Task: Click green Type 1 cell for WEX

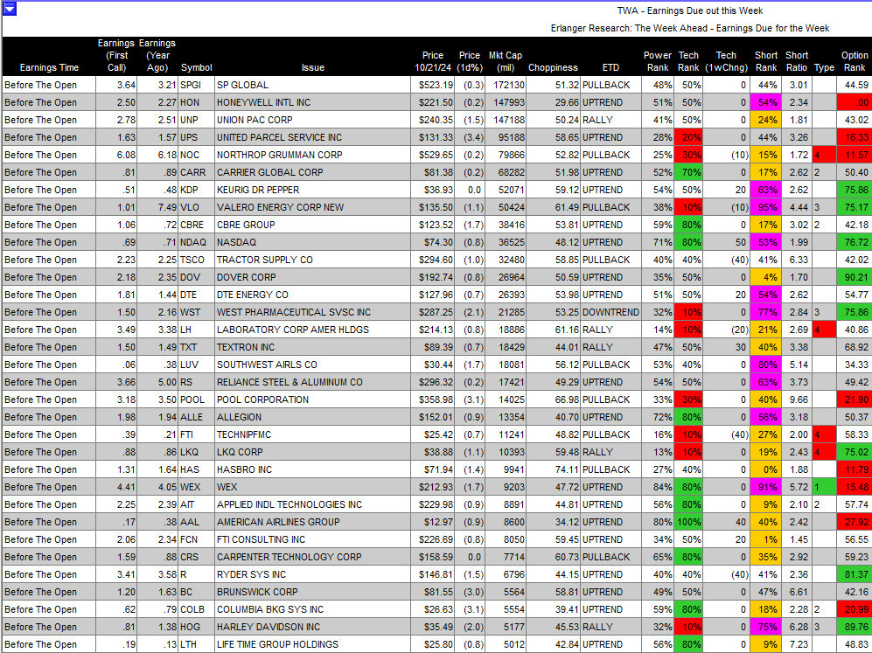Action: point(824,488)
